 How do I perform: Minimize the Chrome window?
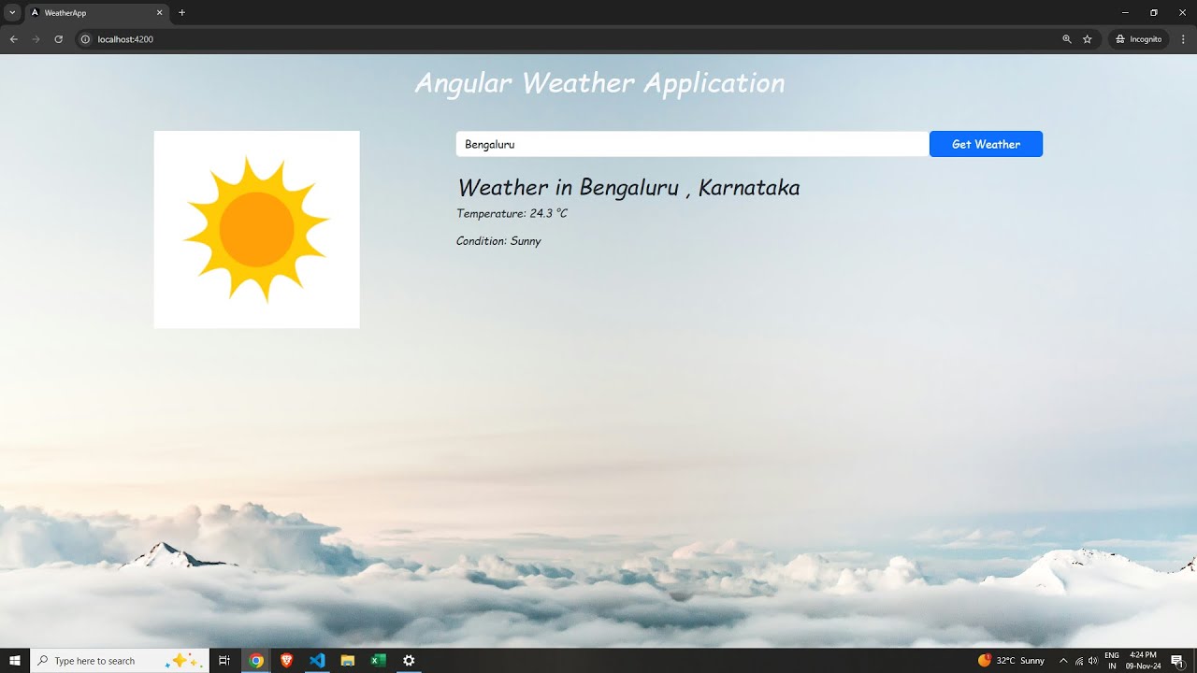[x=1123, y=13]
